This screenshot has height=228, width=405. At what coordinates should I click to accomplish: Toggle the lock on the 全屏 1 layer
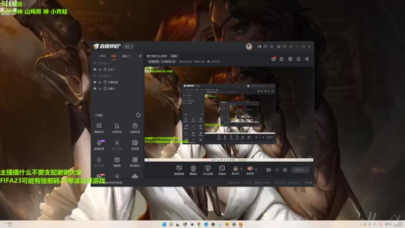(100, 88)
